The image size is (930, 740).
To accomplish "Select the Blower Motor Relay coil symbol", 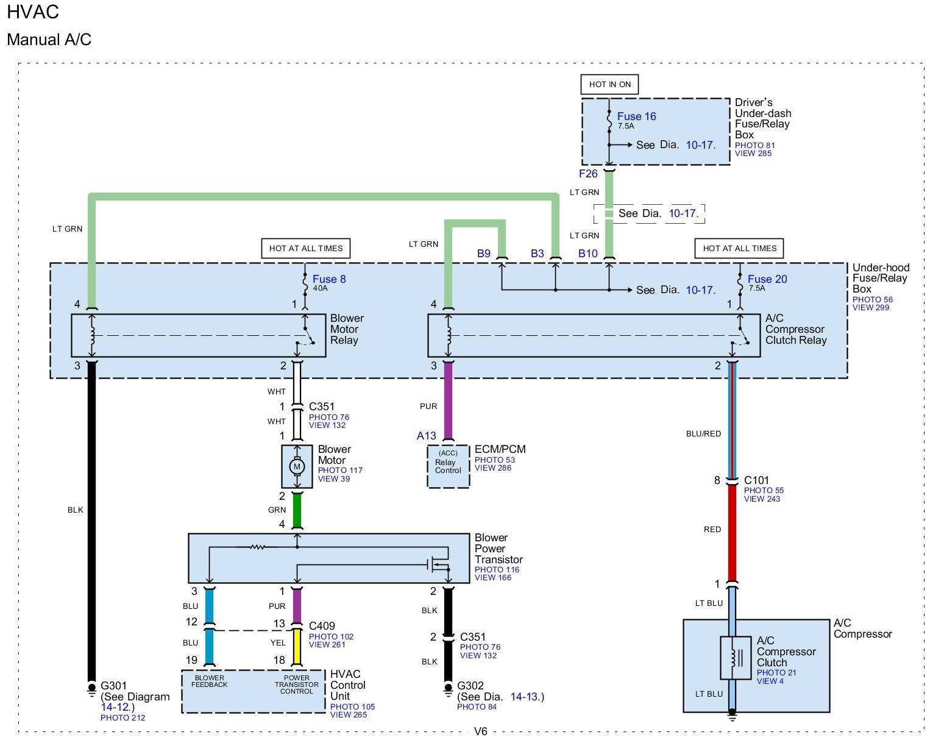I will click(x=92, y=335).
